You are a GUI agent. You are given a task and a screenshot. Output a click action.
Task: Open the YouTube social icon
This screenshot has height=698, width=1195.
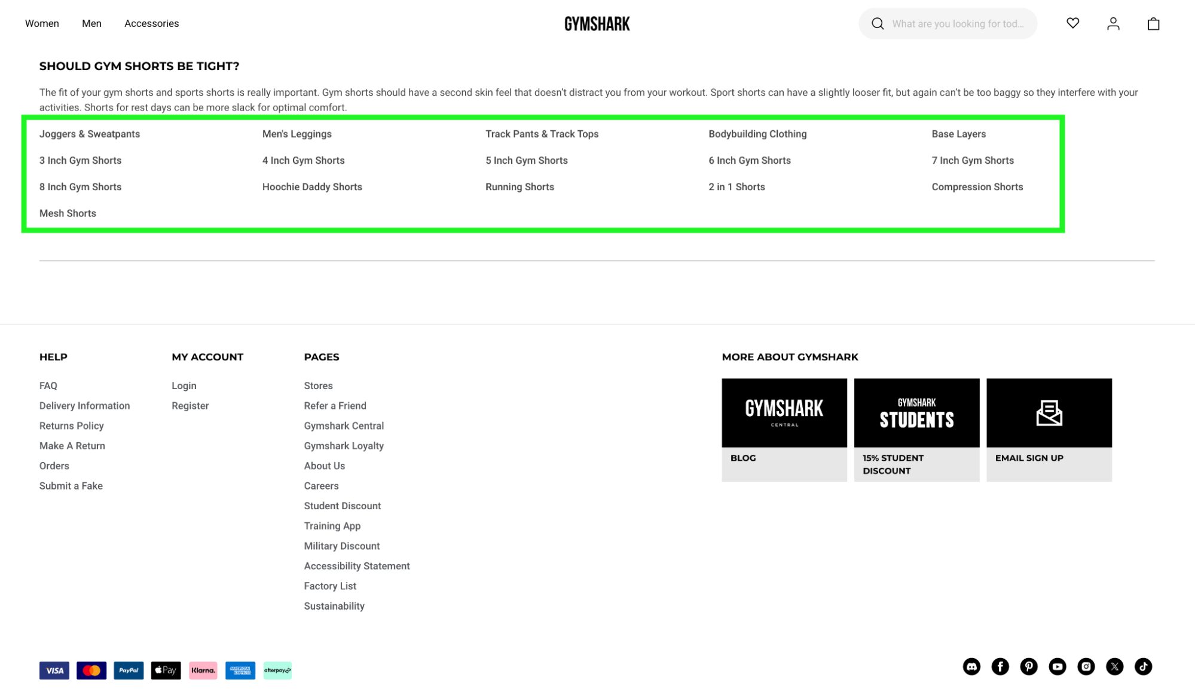[1057, 666]
